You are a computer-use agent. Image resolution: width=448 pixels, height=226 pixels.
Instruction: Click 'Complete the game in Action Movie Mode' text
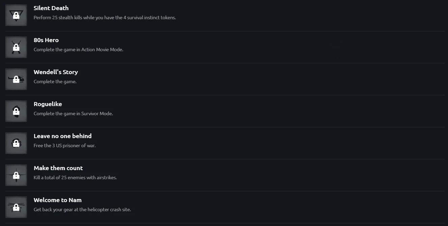(x=78, y=50)
